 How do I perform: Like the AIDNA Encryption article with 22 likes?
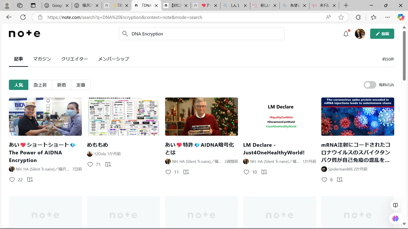12,180
